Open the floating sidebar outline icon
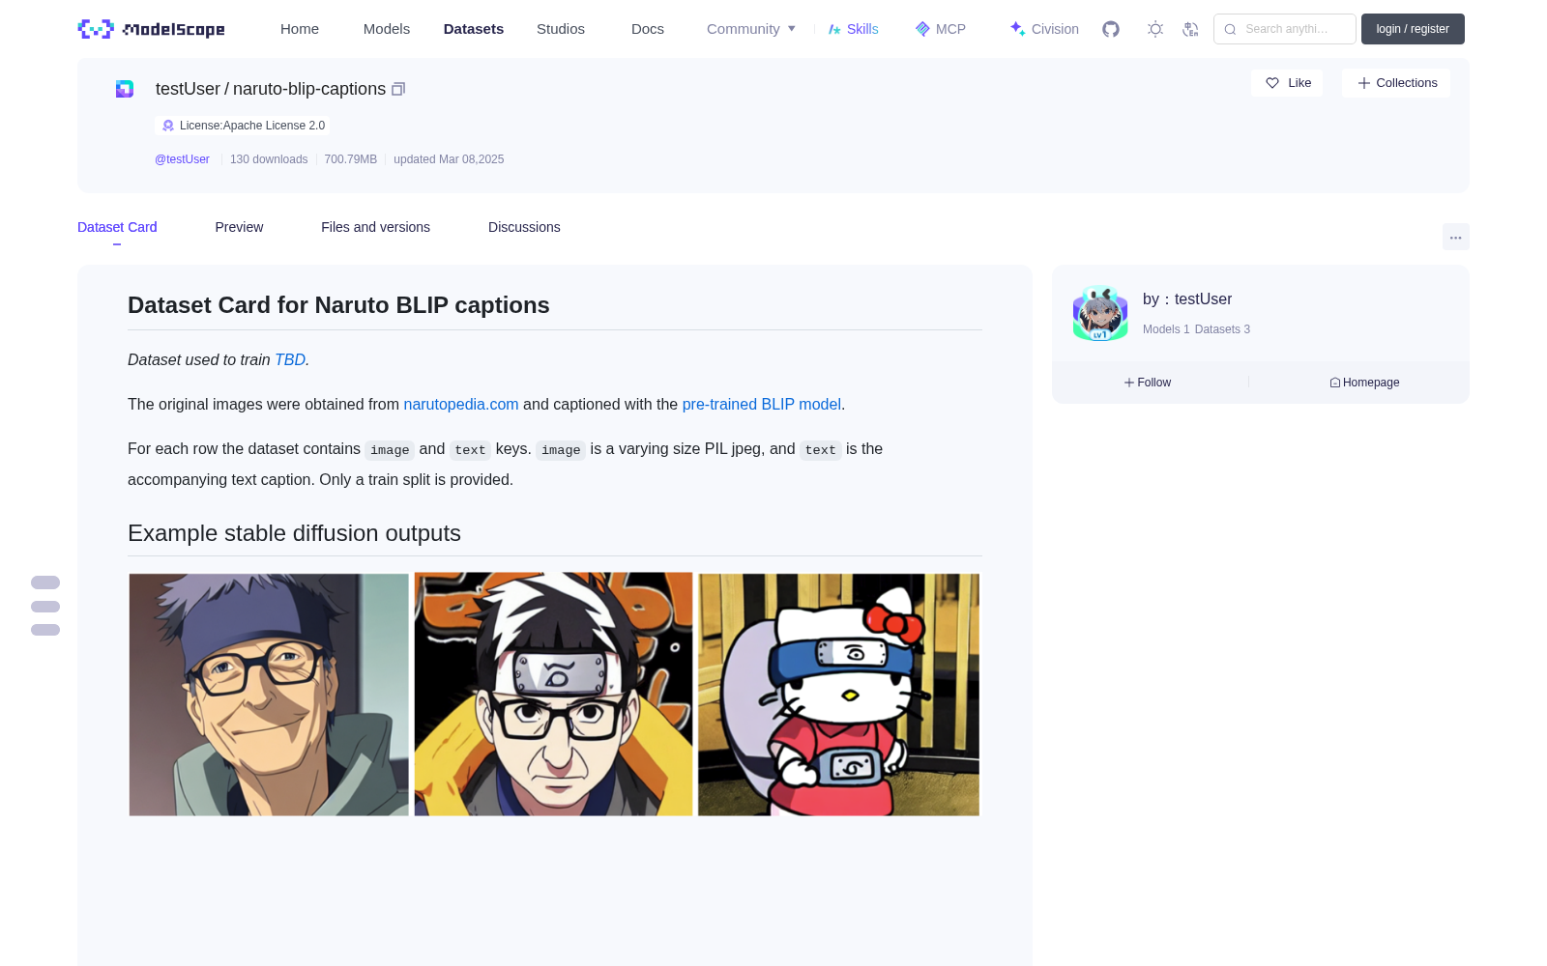Image resolution: width=1547 pixels, height=966 pixels. 45,607
